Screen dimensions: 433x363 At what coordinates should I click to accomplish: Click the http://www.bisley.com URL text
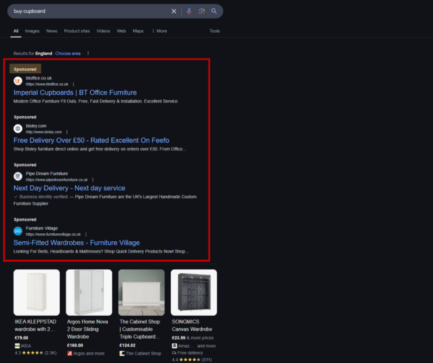[x=43, y=132]
